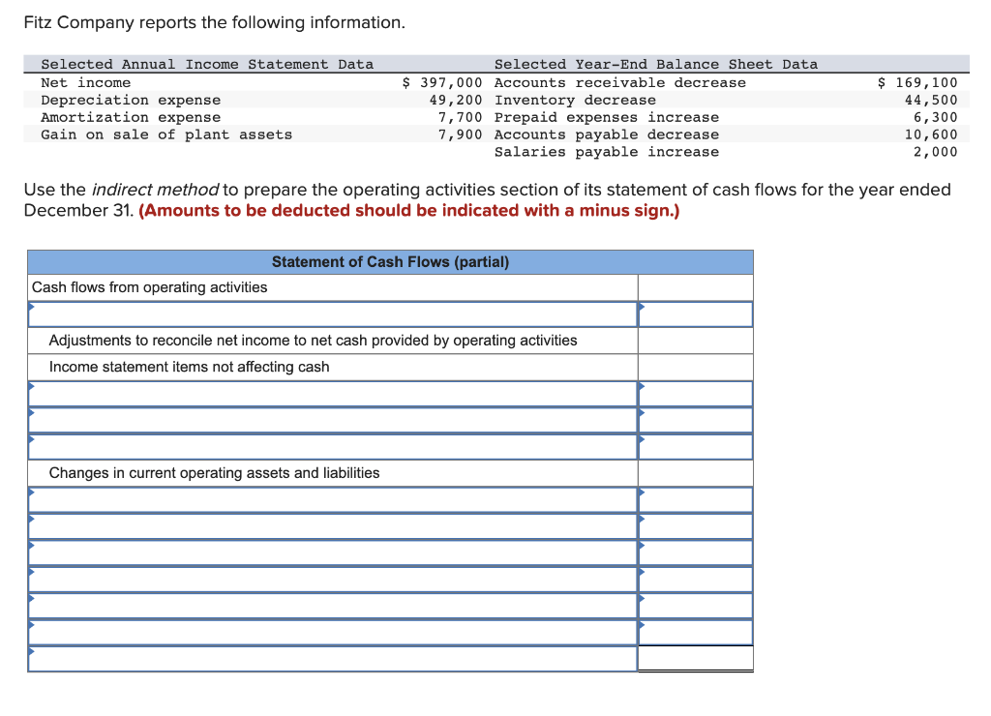Open the first dropdown below Income statement items not affecting cash
Screen dimensions: 991x716
click(x=329, y=393)
